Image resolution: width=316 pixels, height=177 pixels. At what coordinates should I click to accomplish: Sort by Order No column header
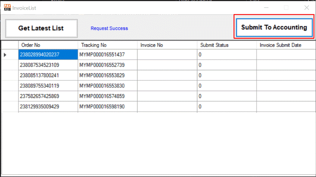tap(48, 45)
